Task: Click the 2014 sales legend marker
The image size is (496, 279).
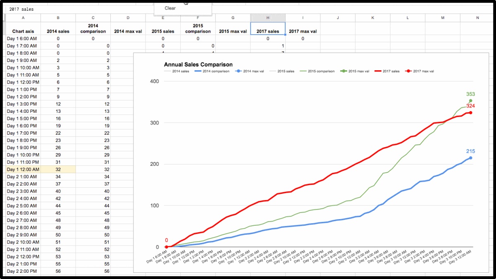Action: 167,71
